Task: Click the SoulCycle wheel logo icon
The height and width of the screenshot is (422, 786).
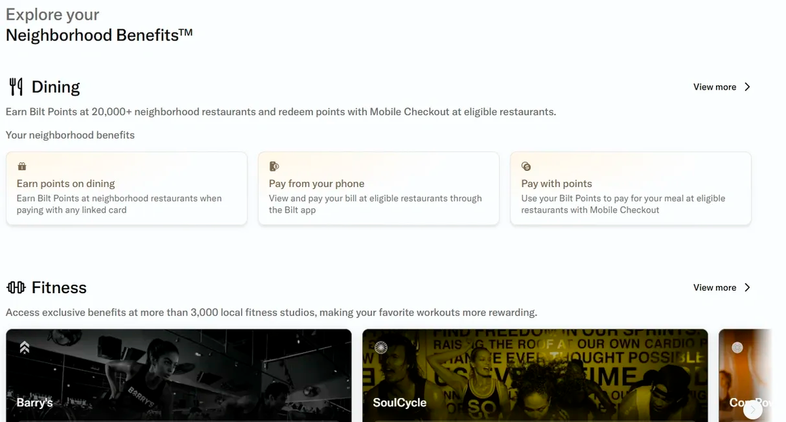Action: click(x=381, y=347)
